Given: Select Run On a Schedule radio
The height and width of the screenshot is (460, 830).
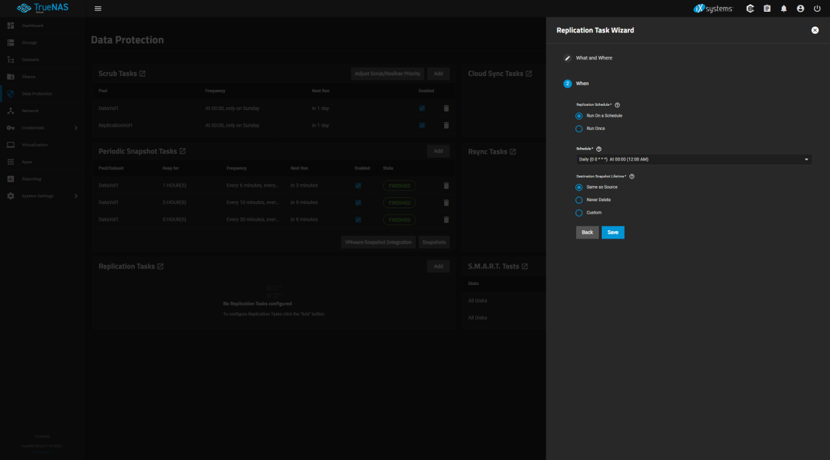Looking at the screenshot, I should [x=579, y=116].
